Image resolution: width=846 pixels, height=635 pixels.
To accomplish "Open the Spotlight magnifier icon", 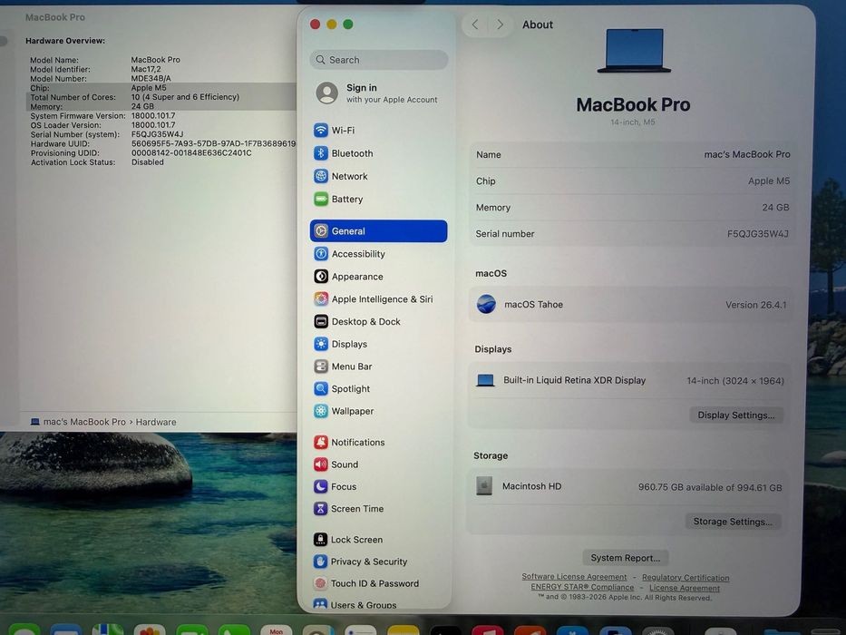I will point(321,389).
